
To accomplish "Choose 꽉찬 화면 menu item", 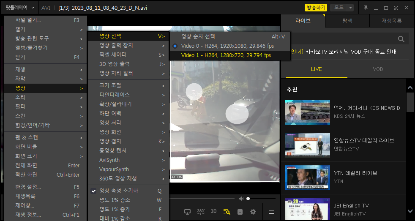I will pos(45,175).
